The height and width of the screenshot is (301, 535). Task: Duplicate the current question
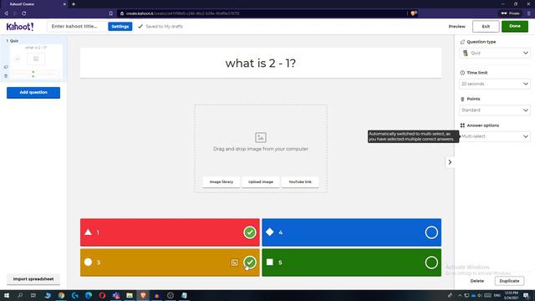509,281
